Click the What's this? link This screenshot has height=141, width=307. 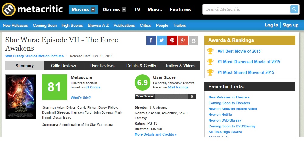click(x=81, y=98)
